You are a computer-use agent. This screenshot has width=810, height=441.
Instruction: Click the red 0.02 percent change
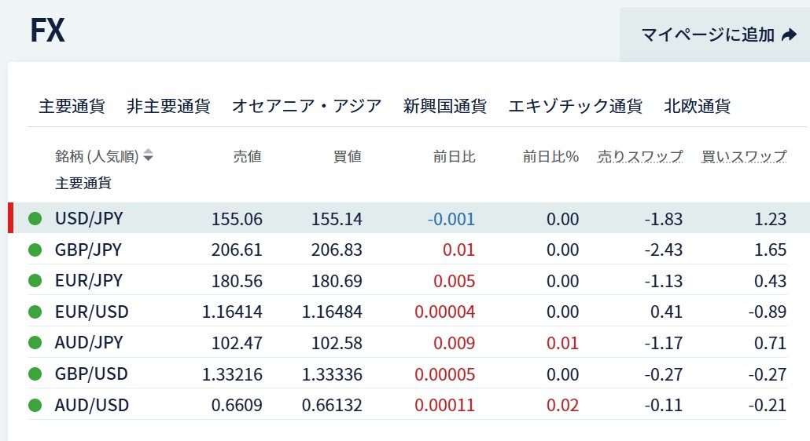pos(562,406)
